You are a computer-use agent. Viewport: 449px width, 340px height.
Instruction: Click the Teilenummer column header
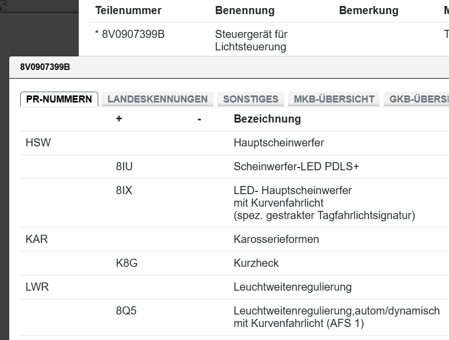[x=128, y=11]
